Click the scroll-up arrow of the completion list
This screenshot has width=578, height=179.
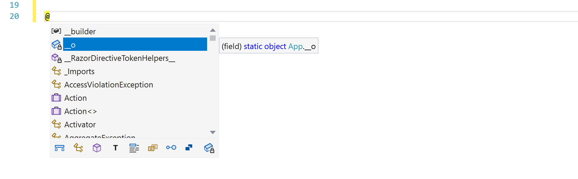(212, 30)
